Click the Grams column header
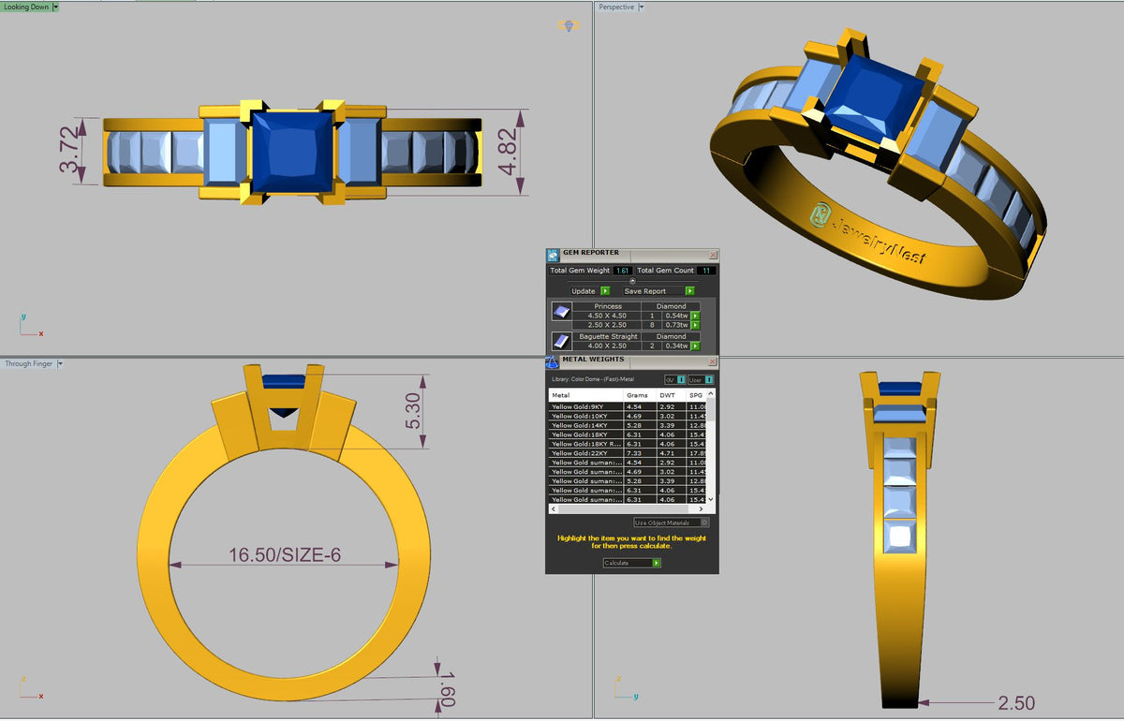1124x721 pixels. point(638,395)
